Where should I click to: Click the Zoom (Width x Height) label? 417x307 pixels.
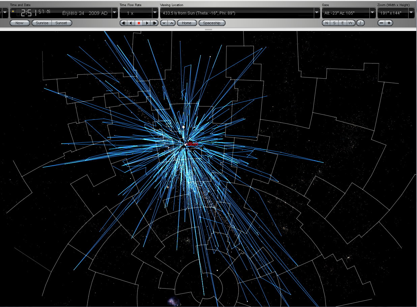point(394,5)
